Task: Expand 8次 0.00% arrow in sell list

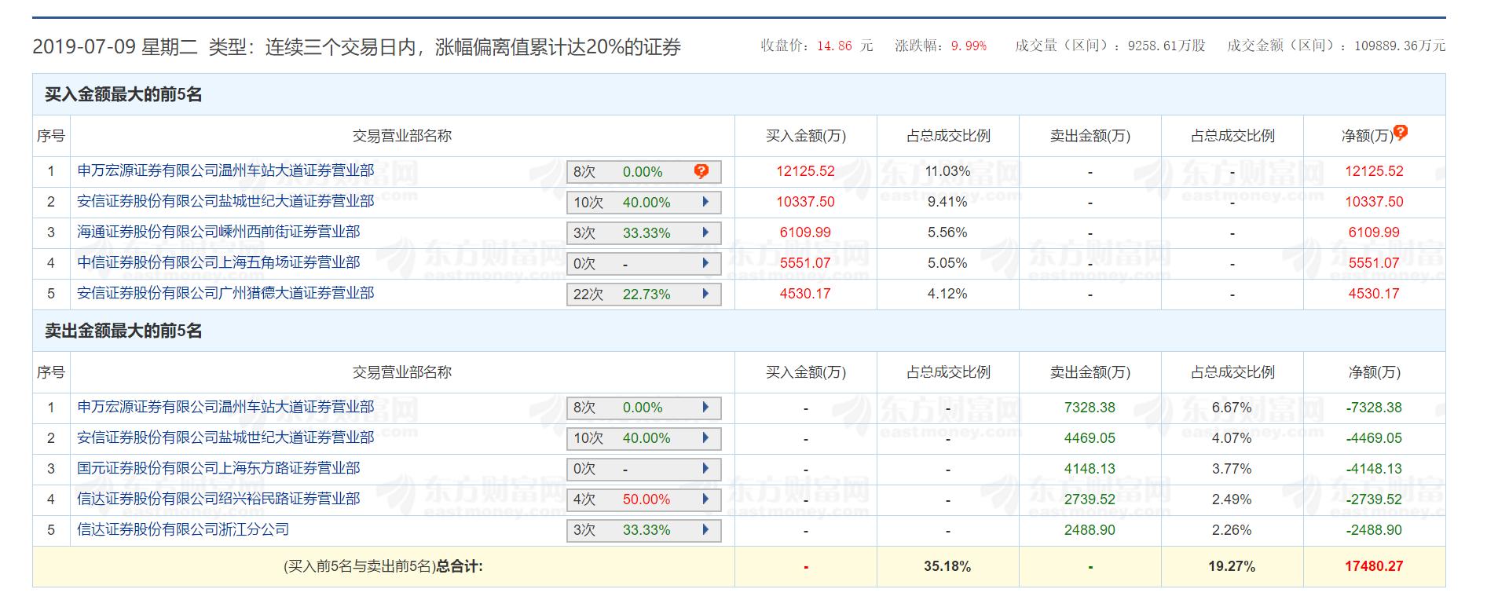Action: click(x=705, y=407)
